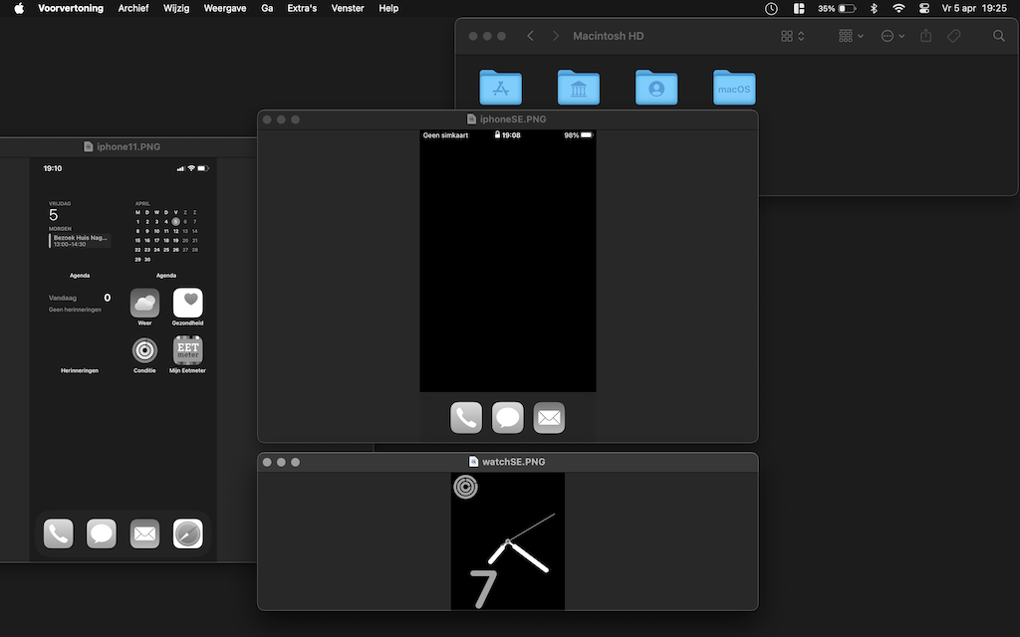The image size is (1020, 637).
Task: Click the Mijn Eetmeter app icon
Action: click(188, 350)
